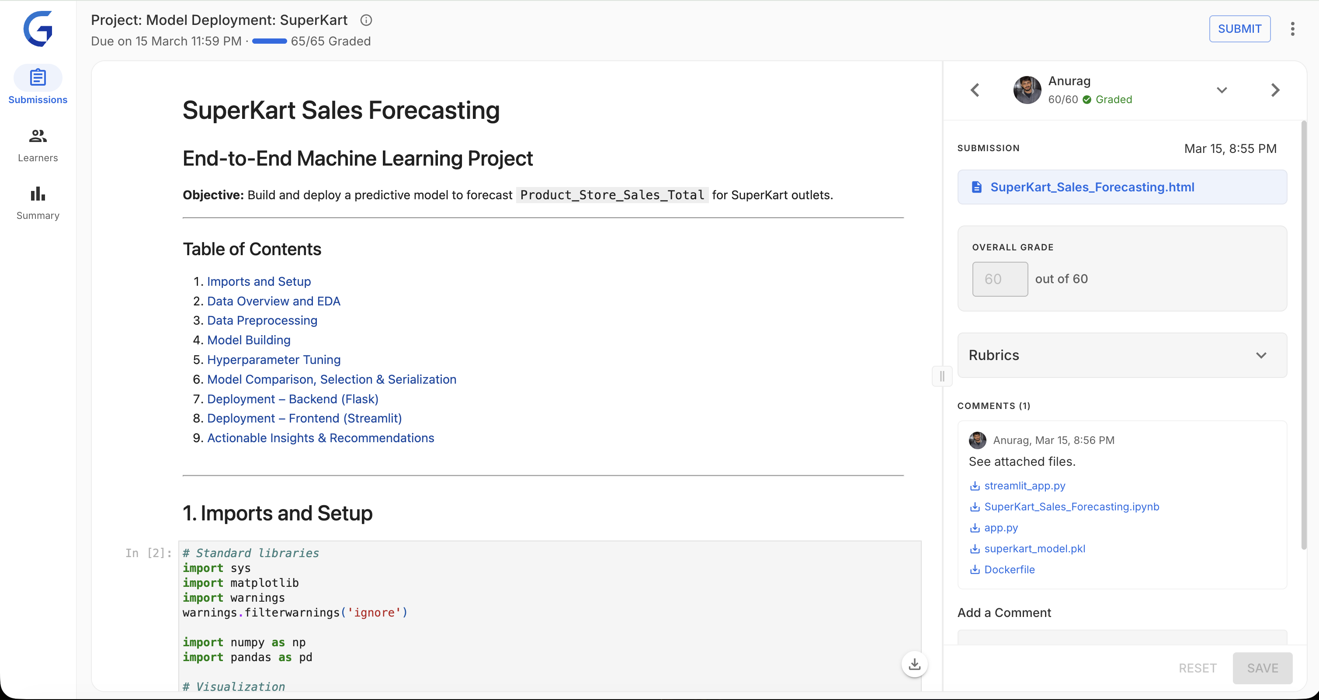The height and width of the screenshot is (700, 1319).
Task: Jump to Actionable Insights & Recommendations section
Action: pos(320,438)
